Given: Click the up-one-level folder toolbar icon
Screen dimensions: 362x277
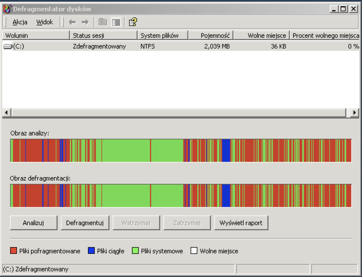Looking at the screenshot, I should click(x=103, y=22).
